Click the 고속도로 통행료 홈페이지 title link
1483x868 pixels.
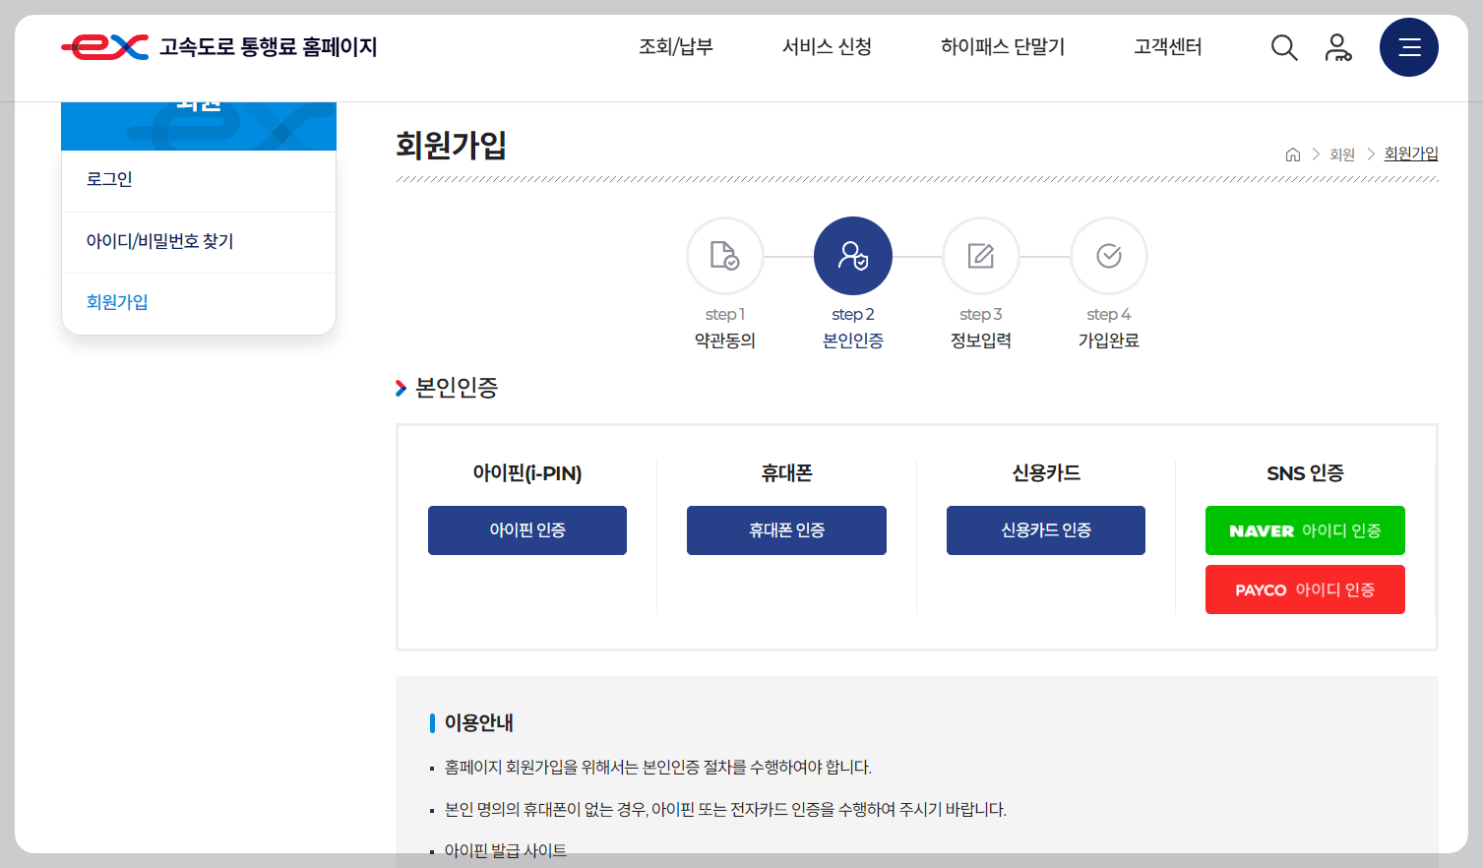270,45
